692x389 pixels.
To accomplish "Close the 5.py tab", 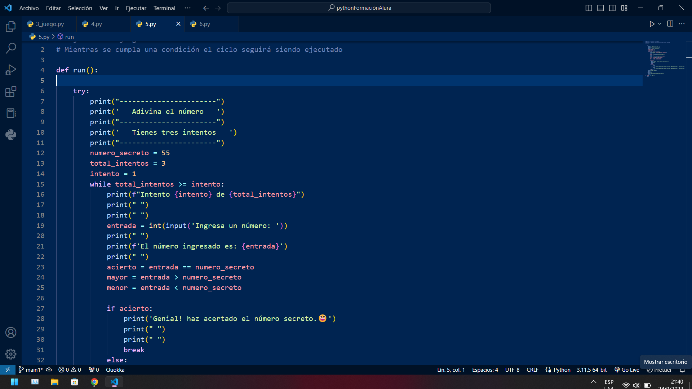I will (178, 24).
